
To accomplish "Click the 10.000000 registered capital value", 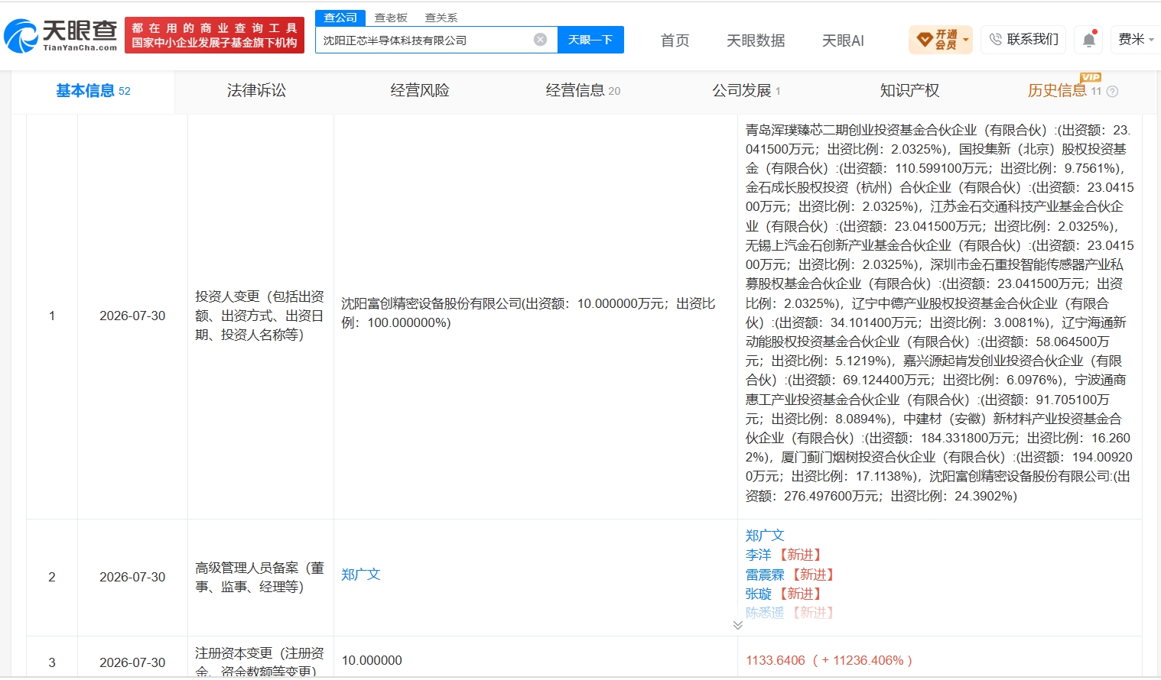I will pyautogui.click(x=372, y=660).
